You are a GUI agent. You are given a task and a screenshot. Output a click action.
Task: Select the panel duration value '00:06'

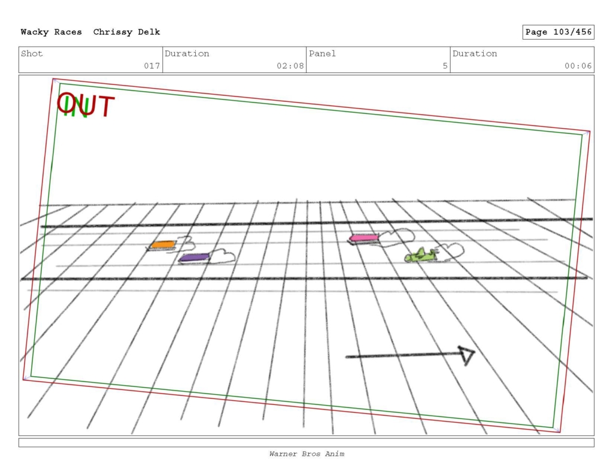(578, 66)
